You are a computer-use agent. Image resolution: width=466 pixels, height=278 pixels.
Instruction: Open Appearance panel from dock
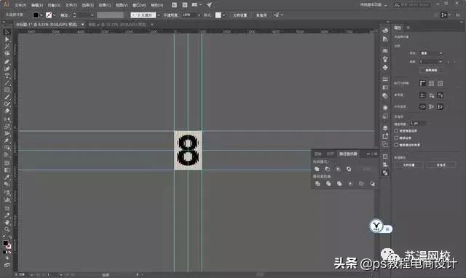[385, 108]
